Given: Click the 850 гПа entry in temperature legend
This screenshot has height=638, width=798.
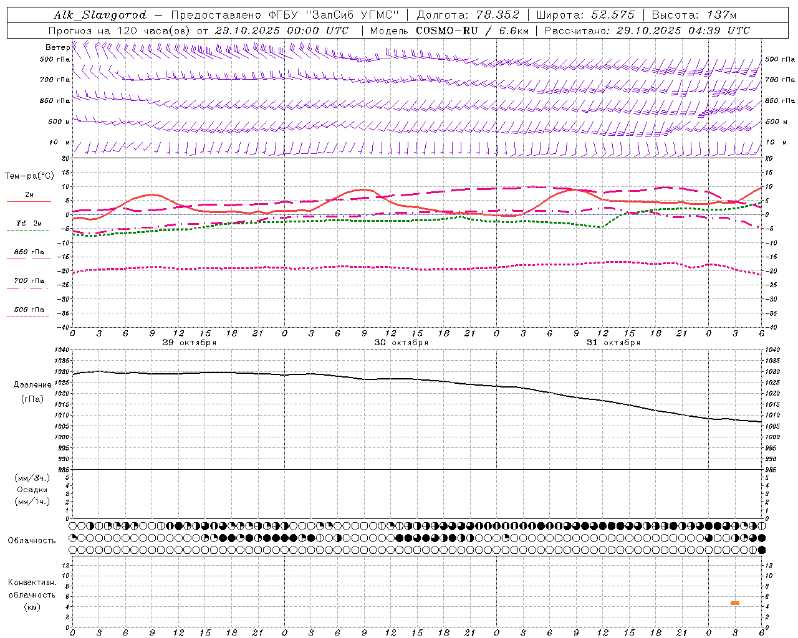Looking at the screenshot, I should coord(29,252).
